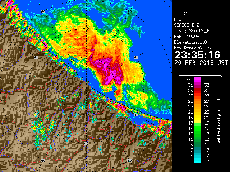Click the 40 range label directly north of center
The width and height of the screenshot is (230, 172).
tap(86, 29)
